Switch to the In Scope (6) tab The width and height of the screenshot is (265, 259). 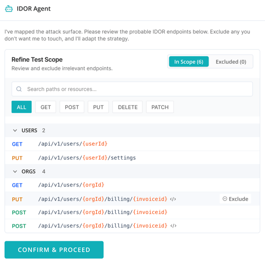189,62
